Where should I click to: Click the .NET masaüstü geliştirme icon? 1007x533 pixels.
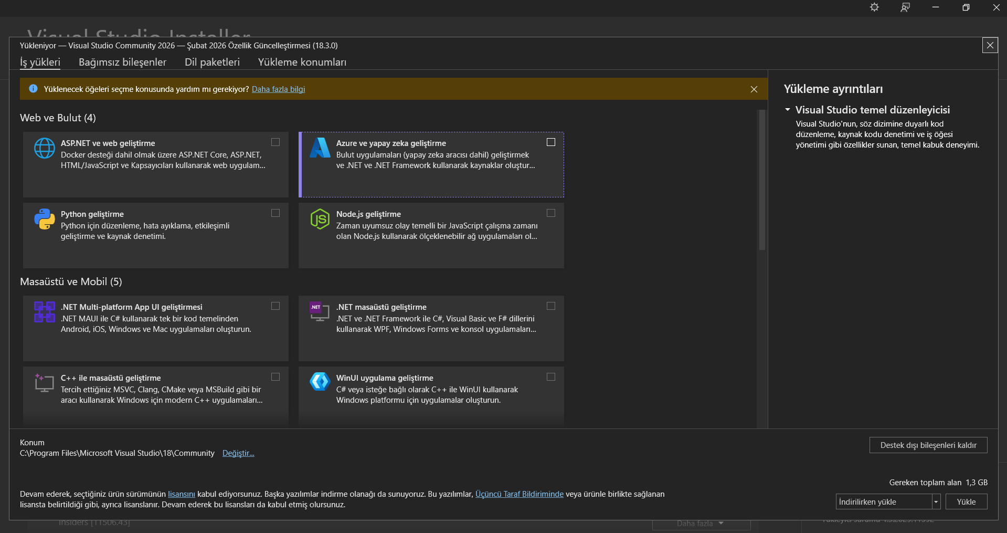click(320, 312)
